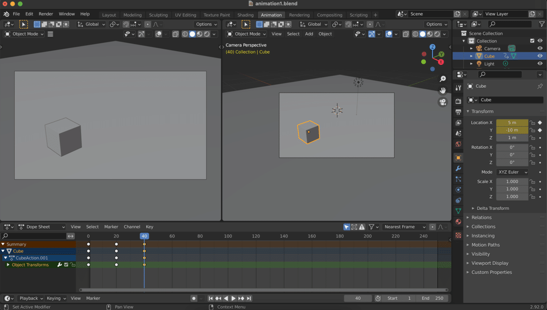The width and height of the screenshot is (547, 310).
Task: Select the pan hand gizmo in viewport
Action: 443,90
